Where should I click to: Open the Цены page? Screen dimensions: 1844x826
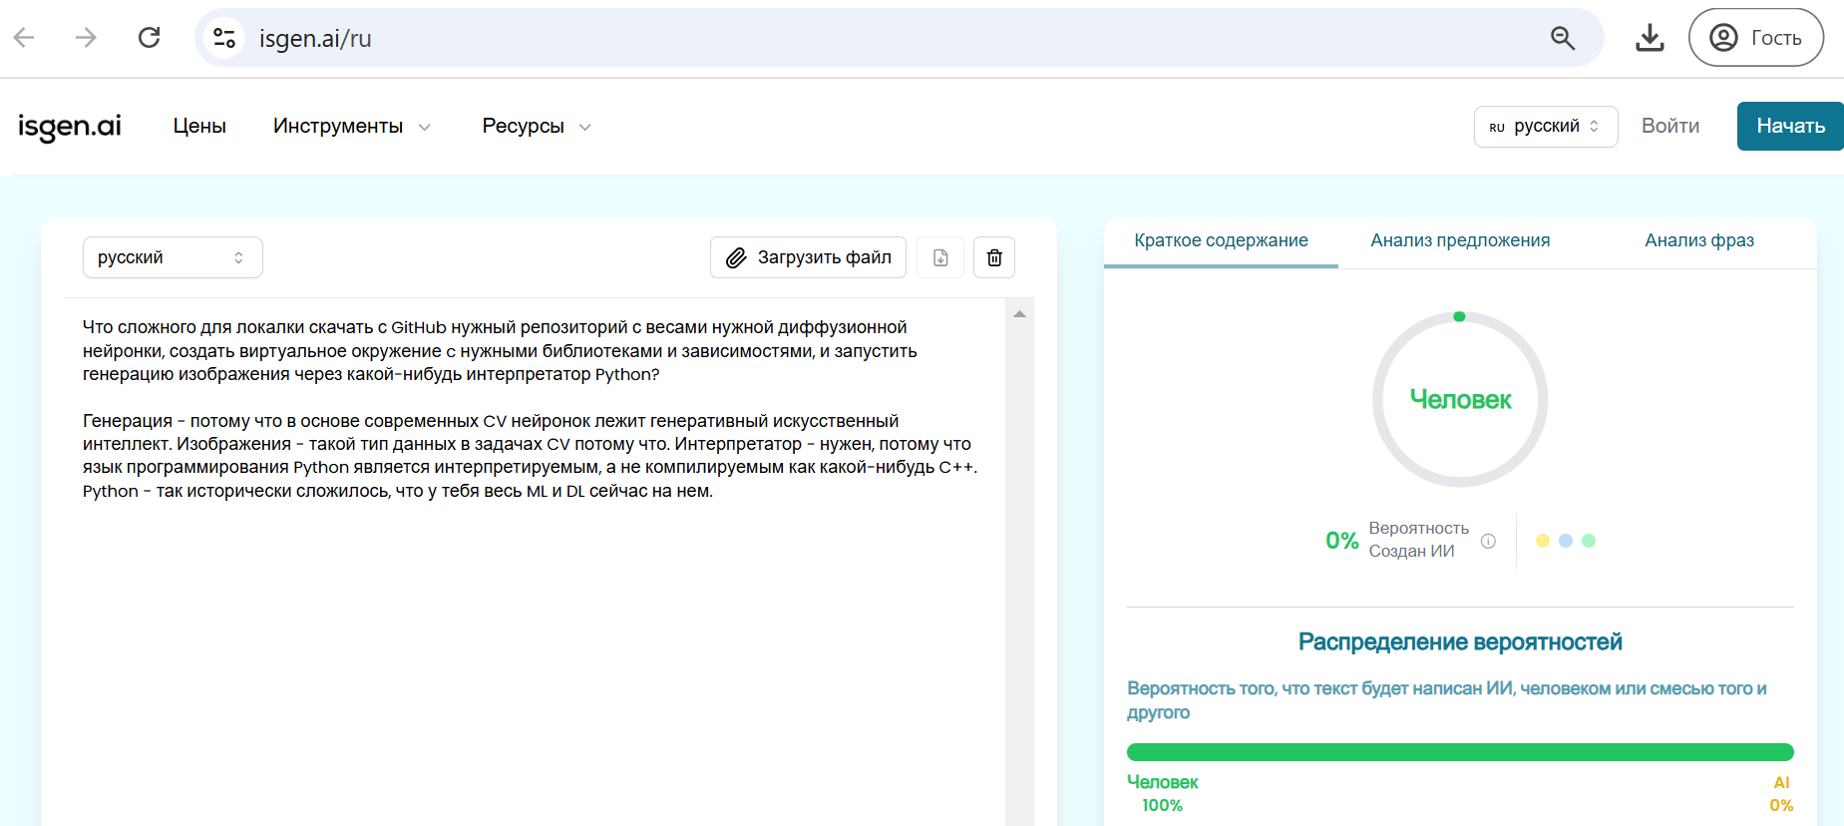[199, 126]
